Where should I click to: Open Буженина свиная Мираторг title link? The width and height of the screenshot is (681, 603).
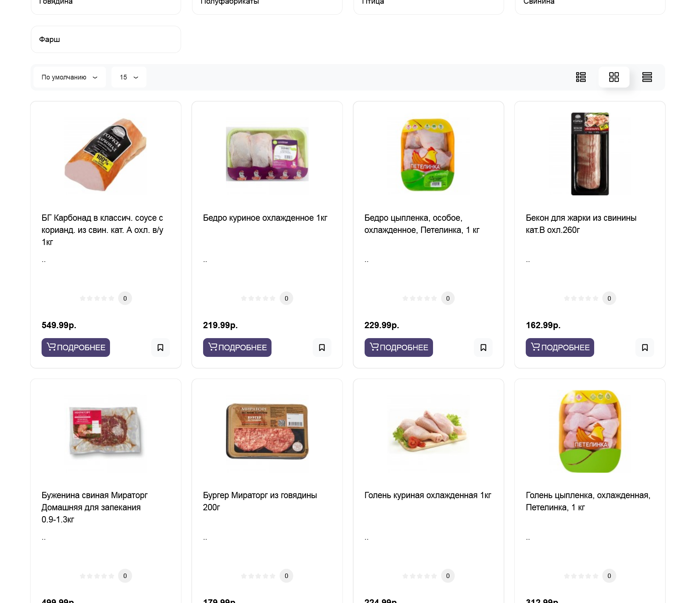pyautogui.click(x=95, y=507)
